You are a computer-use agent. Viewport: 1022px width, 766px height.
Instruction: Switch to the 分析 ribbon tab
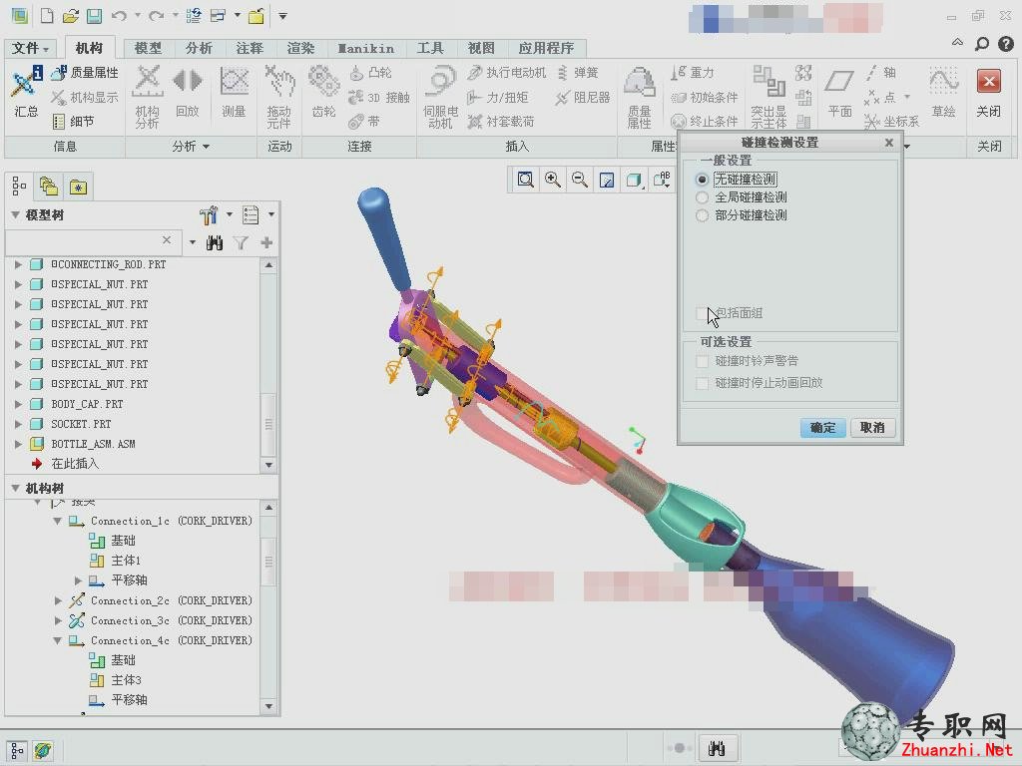(199, 48)
